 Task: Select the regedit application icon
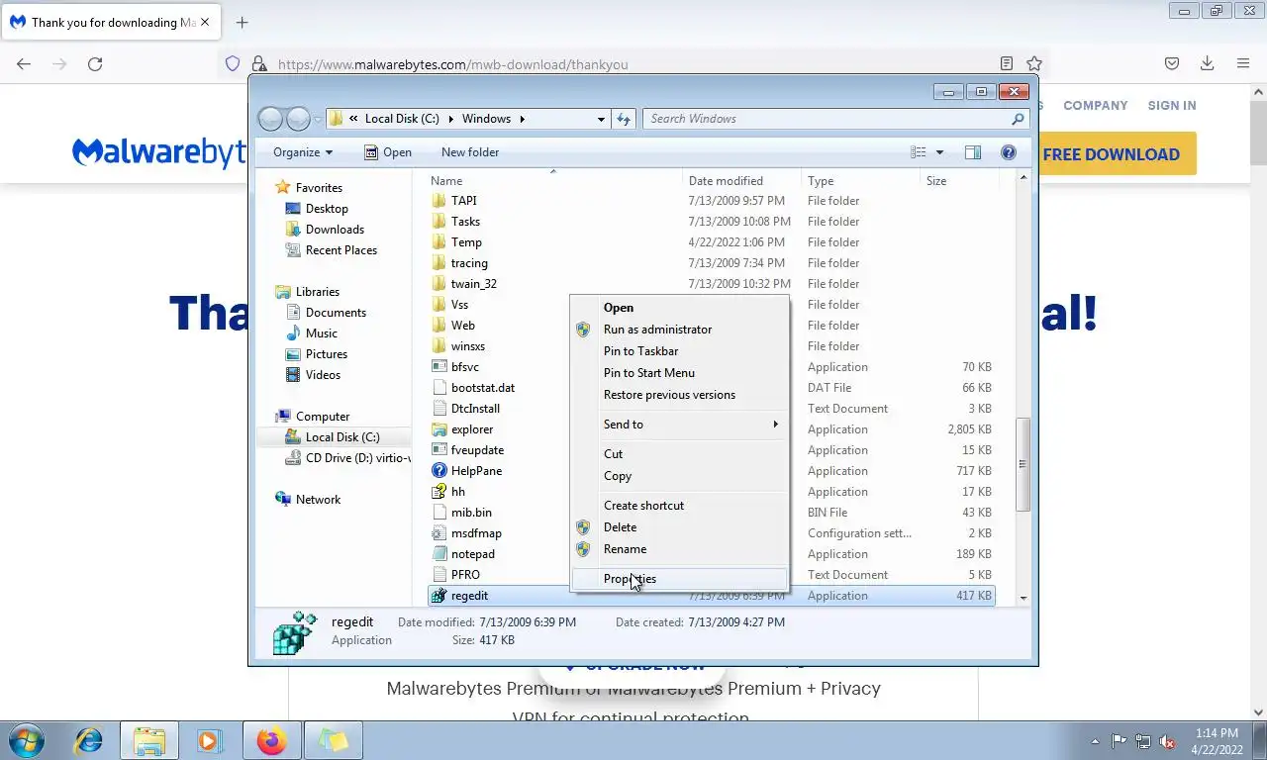439,596
